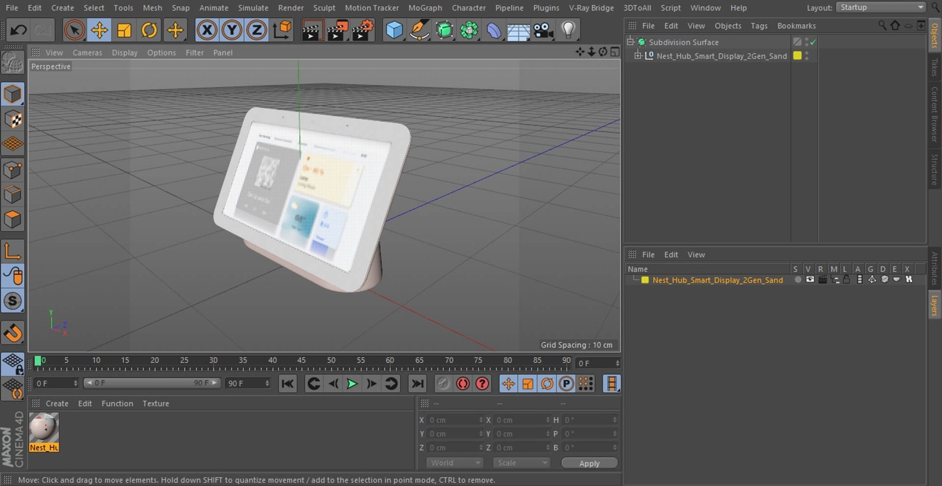Select the Scale tool in toolbar
The height and width of the screenshot is (486, 942).
point(124,30)
